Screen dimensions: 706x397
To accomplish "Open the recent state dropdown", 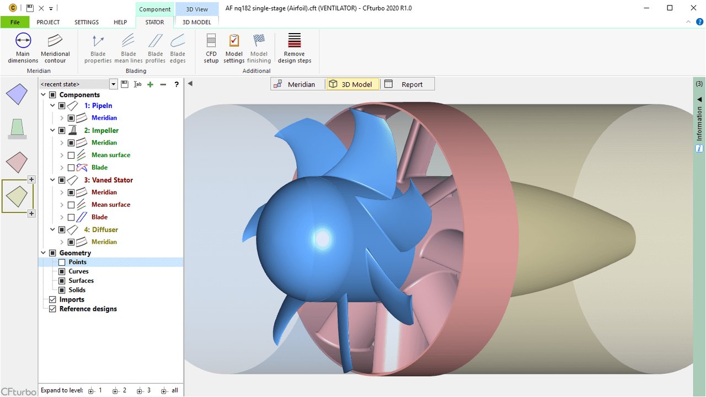I will pos(114,84).
